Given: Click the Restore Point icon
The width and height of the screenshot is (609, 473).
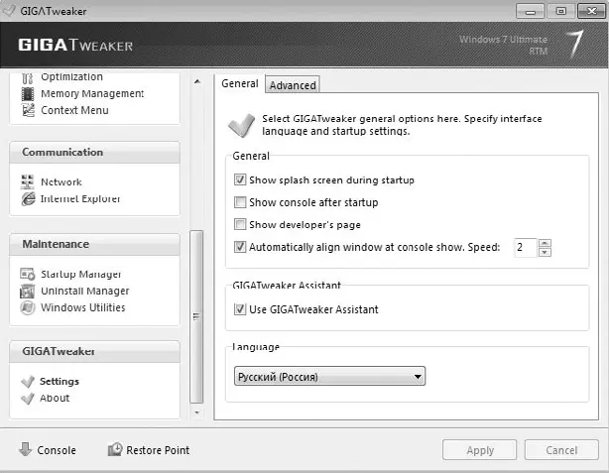Looking at the screenshot, I should (115, 449).
